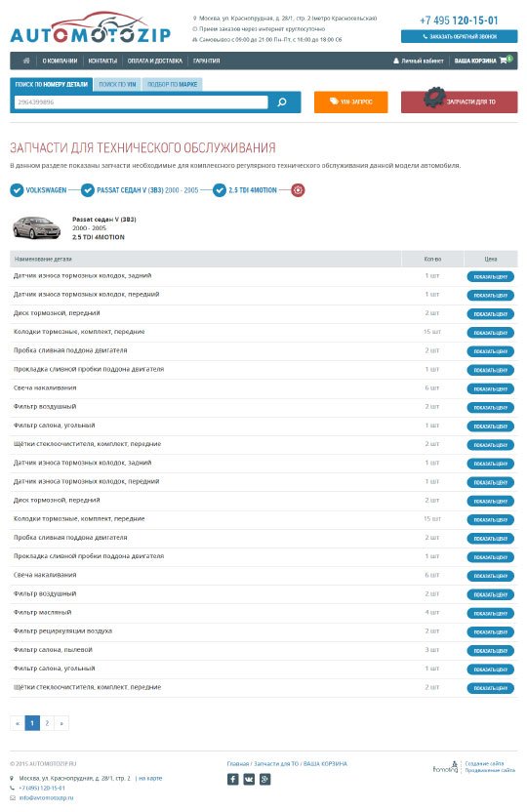
Task: Click the 'Заказать обратный звонок' button
Action: pos(459,37)
